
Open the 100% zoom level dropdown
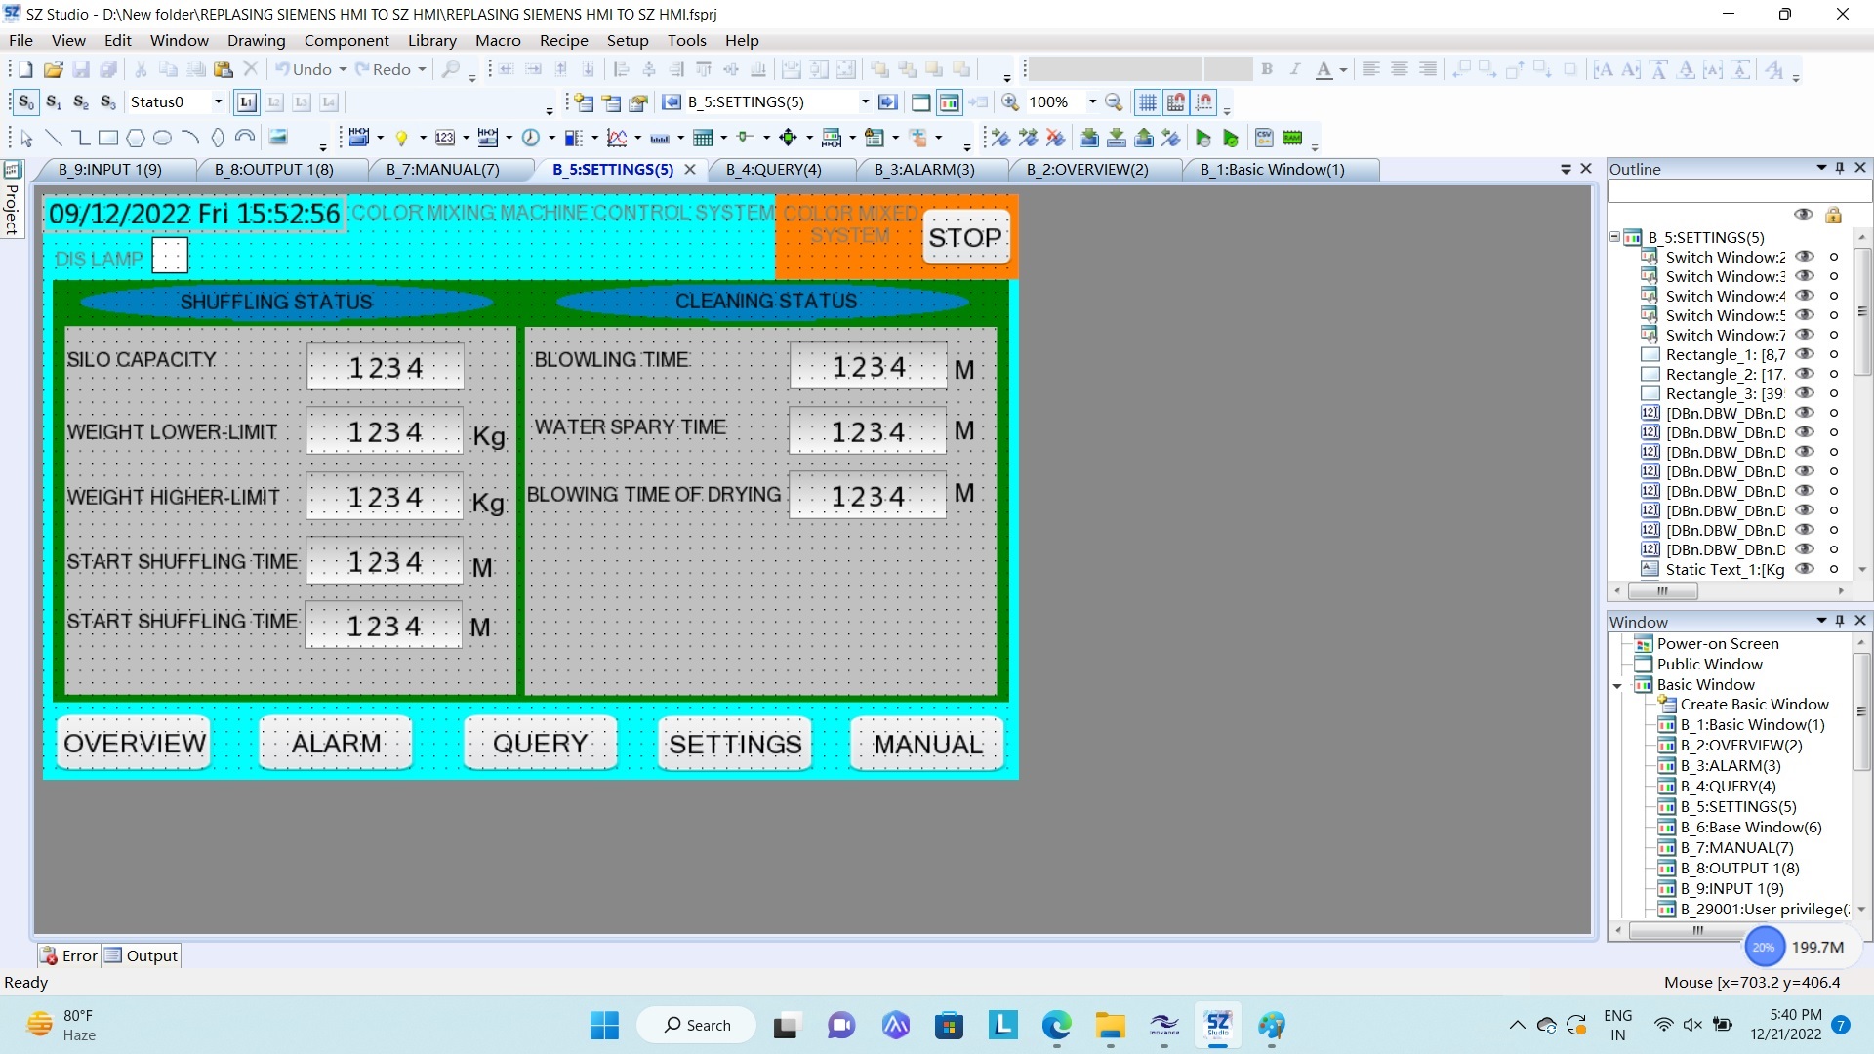point(1092,101)
